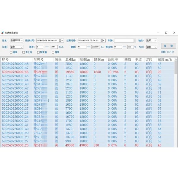Sort by 车牌号 column header
The width and height of the screenshot is (178, 178).
click(x=40, y=59)
